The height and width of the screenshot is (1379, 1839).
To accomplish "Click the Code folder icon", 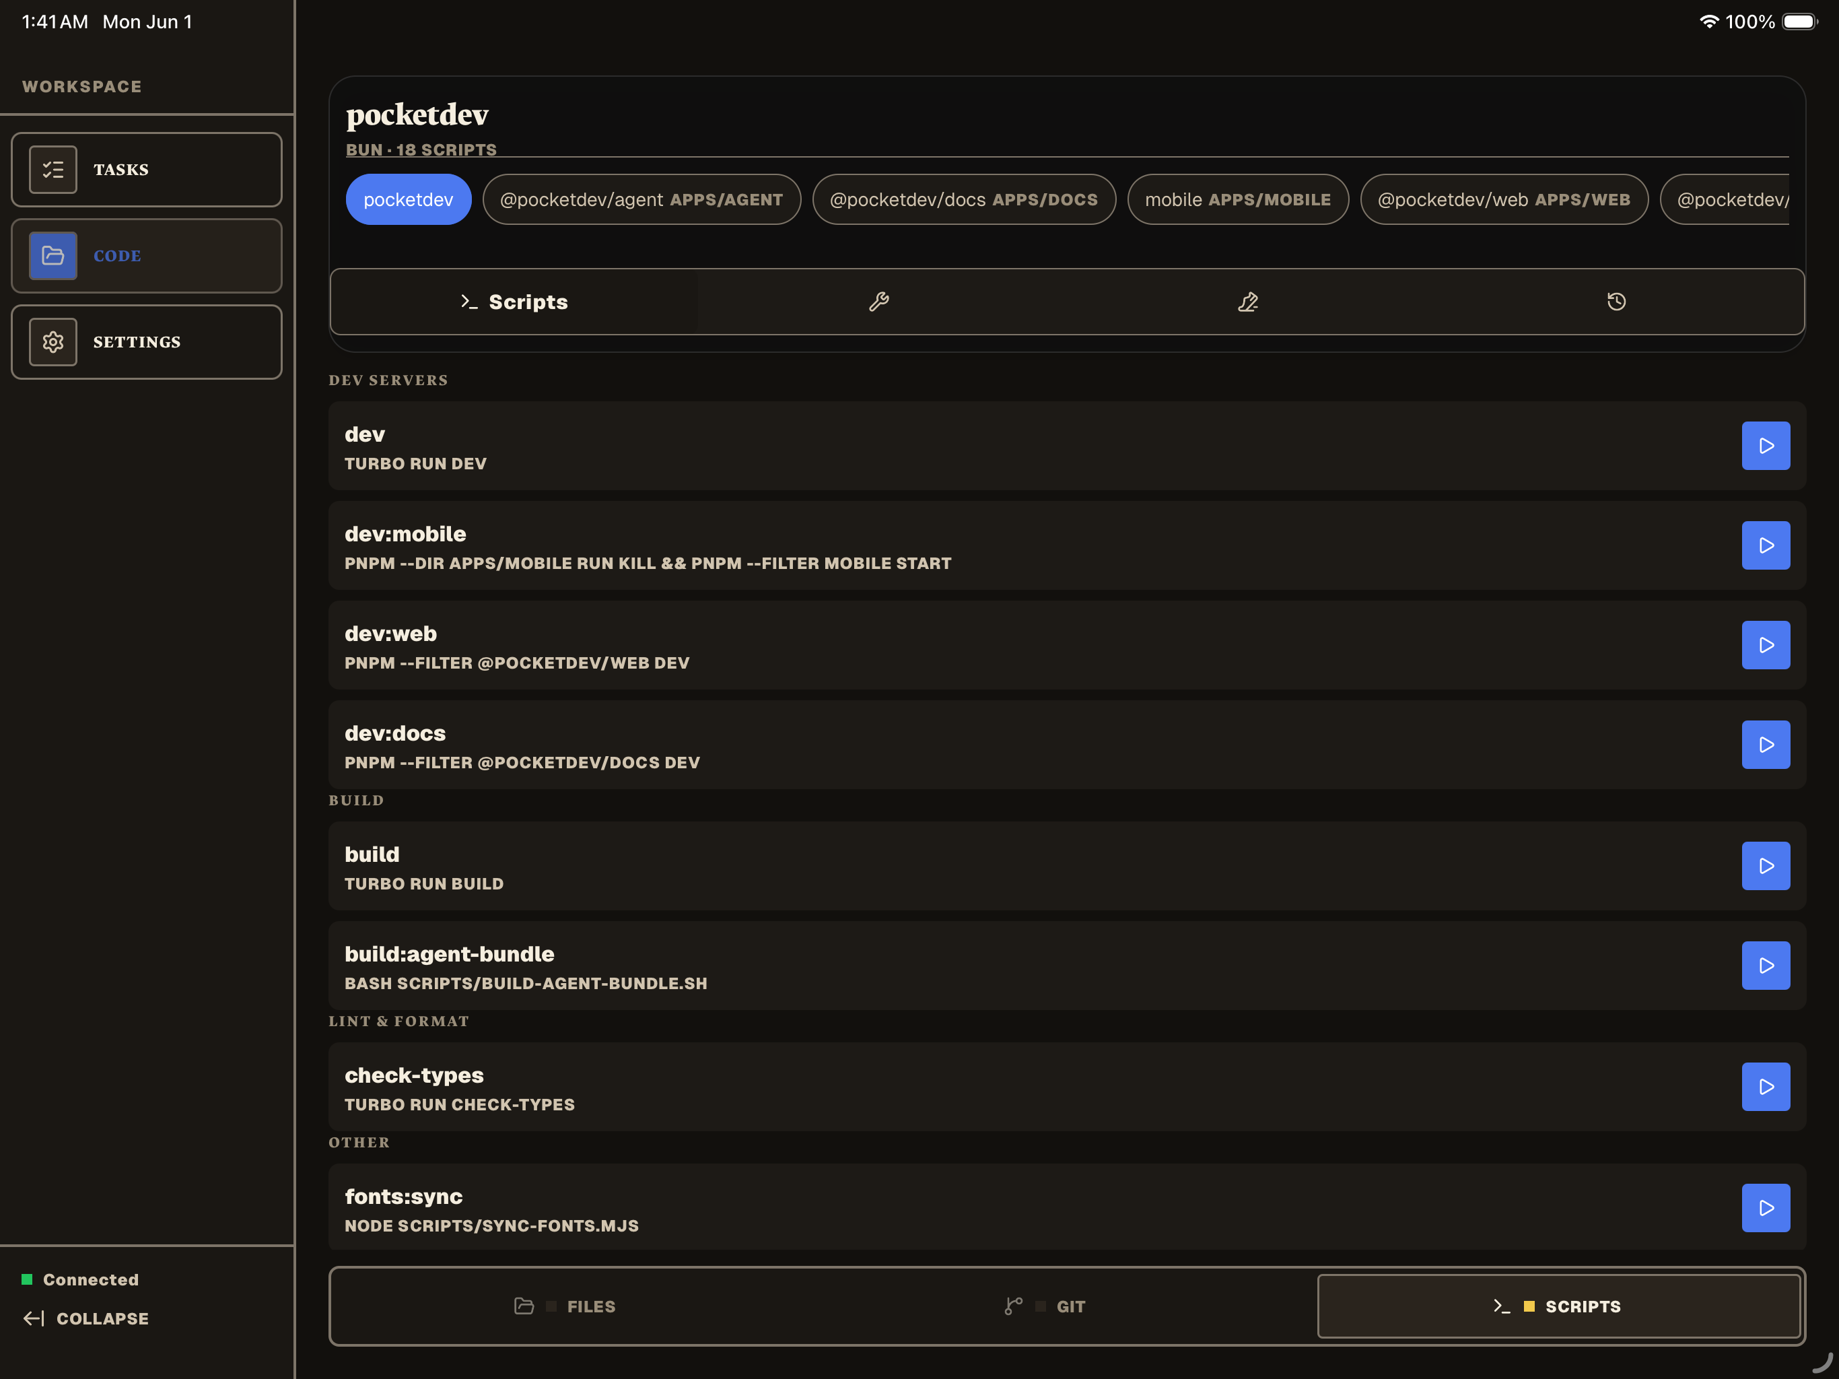I will tap(53, 256).
